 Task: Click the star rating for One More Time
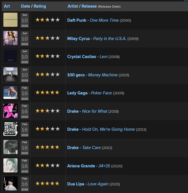click(47, 20)
